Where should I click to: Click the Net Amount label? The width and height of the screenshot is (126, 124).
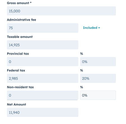tap(17, 104)
